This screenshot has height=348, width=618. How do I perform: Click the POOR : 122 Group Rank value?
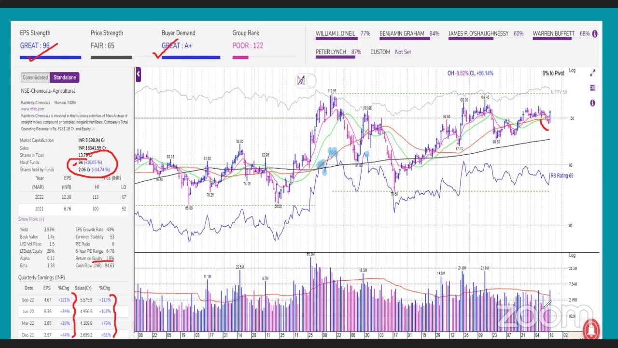(x=248, y=45)
